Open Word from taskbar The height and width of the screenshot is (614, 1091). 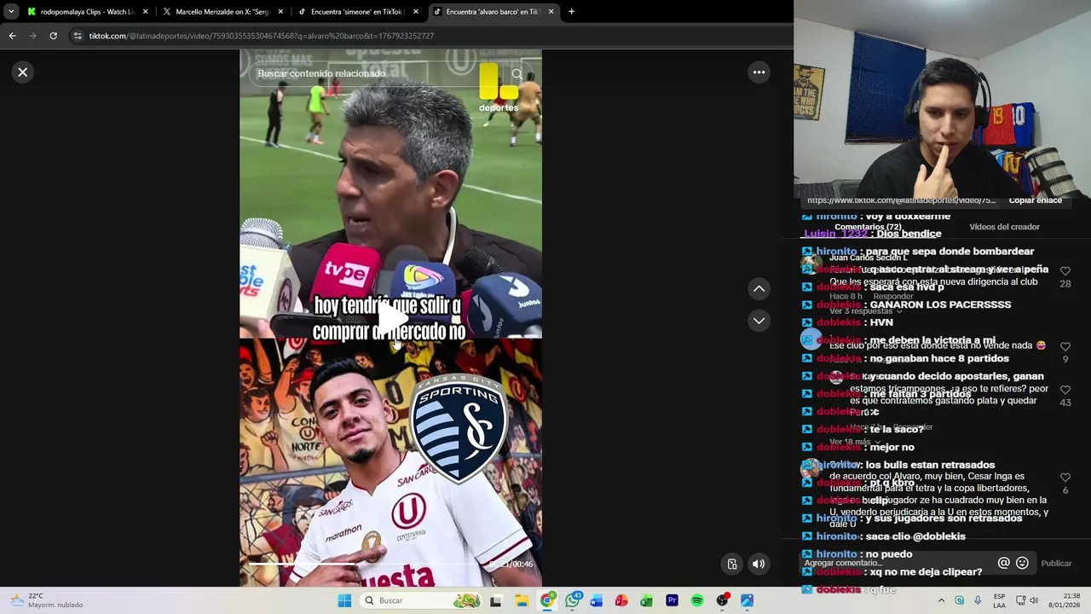pos(597,600)
